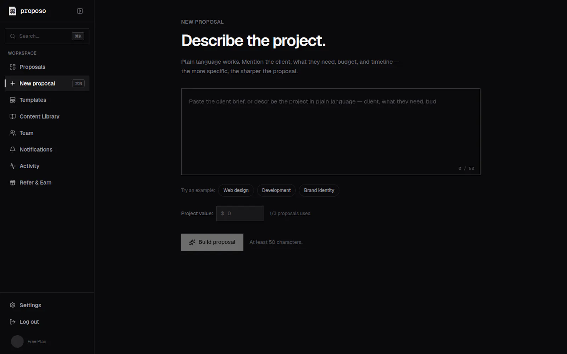Image resolution: width=567 pixels, height=354 pixels.
Task: Open the Activity page
Action: [47, 166]
